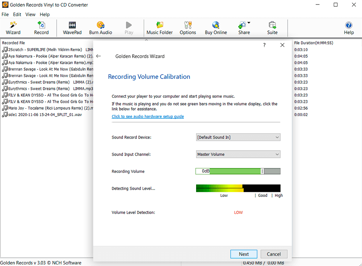Viewport: 362px width, 266px height.
Task: Expand the Share dropdown arrow
Action: (x=249, y=23)
